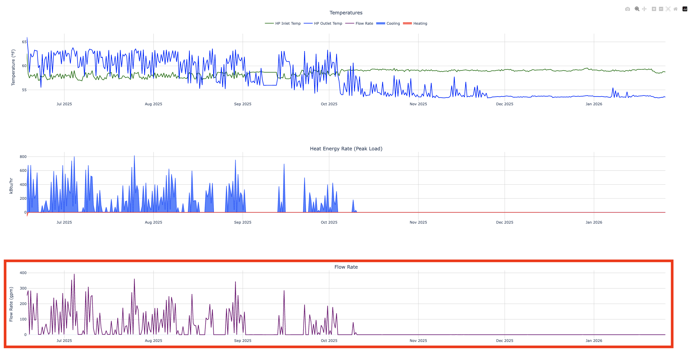Download plot as PNG camera icon
This screenshot has width=688, height=362.
[x=627, y=9]
